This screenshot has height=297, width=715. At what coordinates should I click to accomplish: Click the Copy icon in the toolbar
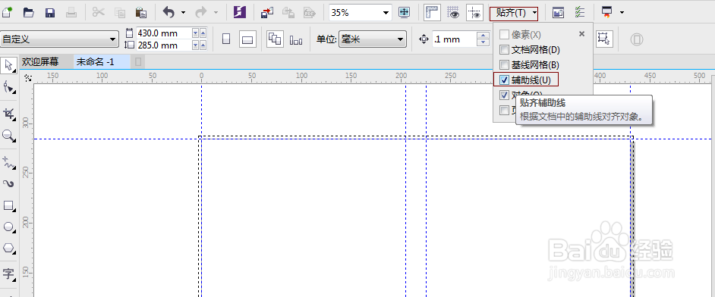pos(120,12)
